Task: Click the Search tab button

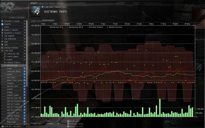Action: click(13, 17)
